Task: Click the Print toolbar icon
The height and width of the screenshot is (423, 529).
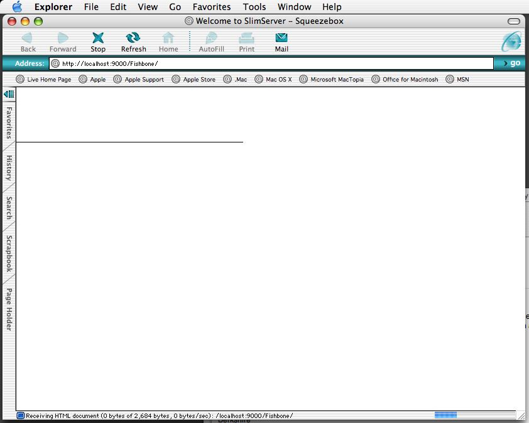Action: coord(246,39)
